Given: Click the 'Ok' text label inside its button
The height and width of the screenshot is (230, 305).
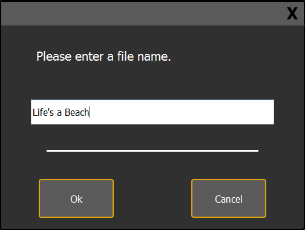Looking at the screenshot, I should click(x=76, y=199).
